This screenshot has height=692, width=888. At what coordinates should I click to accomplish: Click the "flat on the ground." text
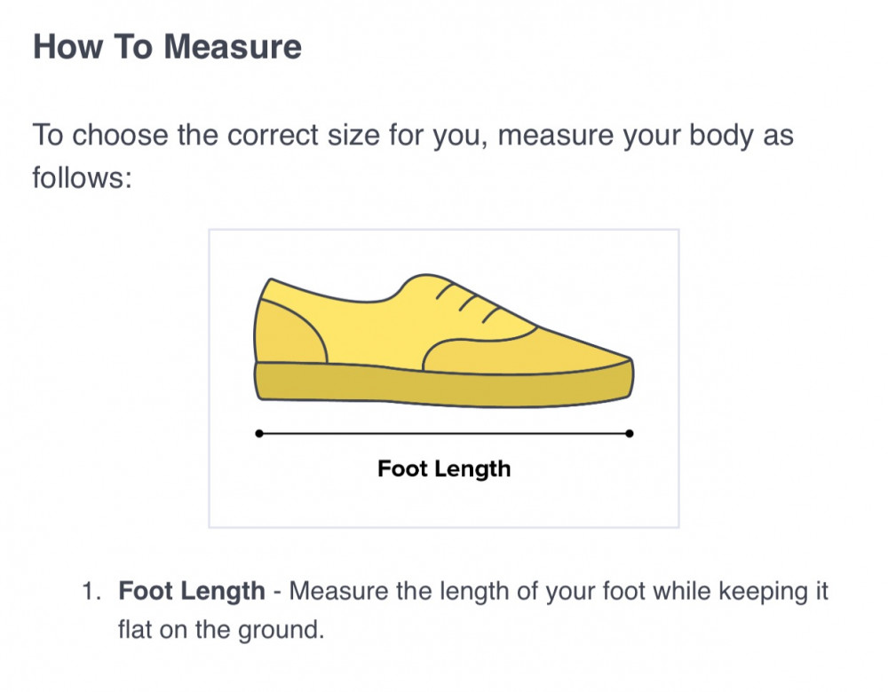pos(218,631)
